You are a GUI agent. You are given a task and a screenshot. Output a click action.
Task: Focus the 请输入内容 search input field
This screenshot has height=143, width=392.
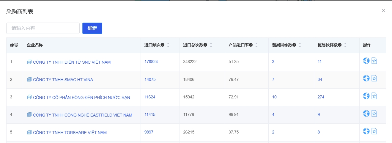click(43, 28)
